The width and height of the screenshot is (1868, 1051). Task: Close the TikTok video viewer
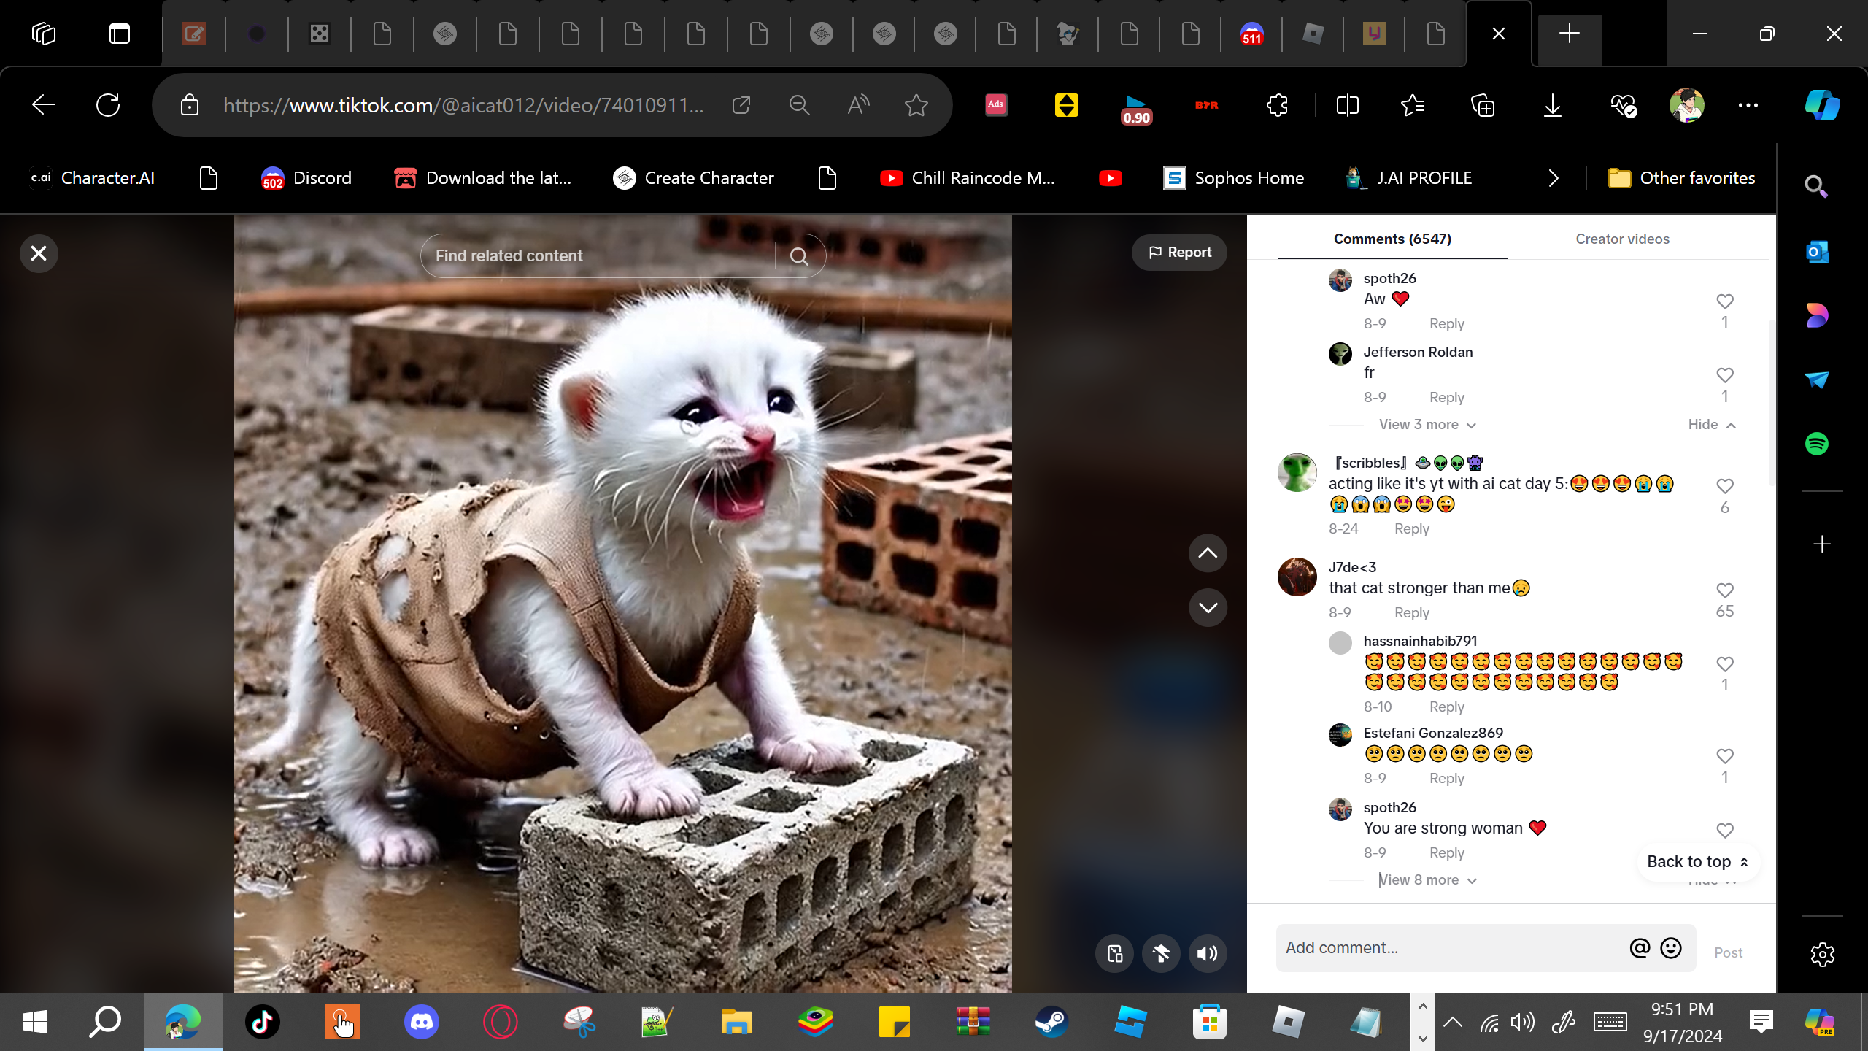tap(39, 253)
